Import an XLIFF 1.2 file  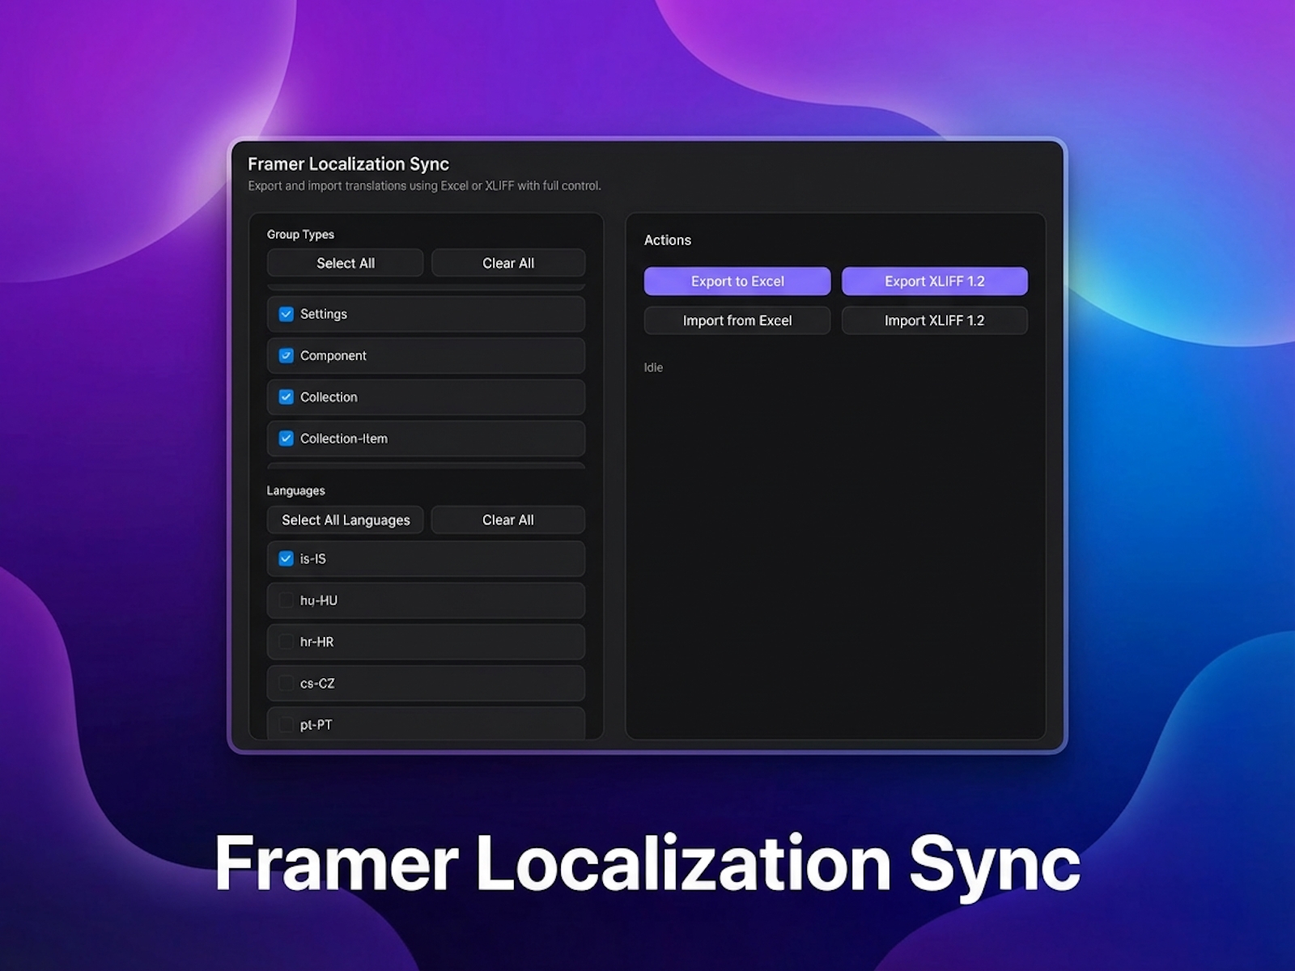tap(935, 320)
